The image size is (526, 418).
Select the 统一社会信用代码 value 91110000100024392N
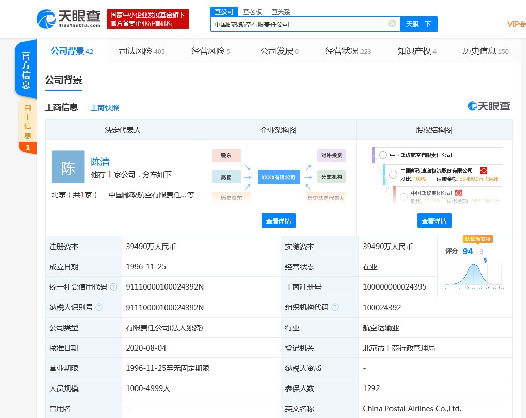[164, 287]
